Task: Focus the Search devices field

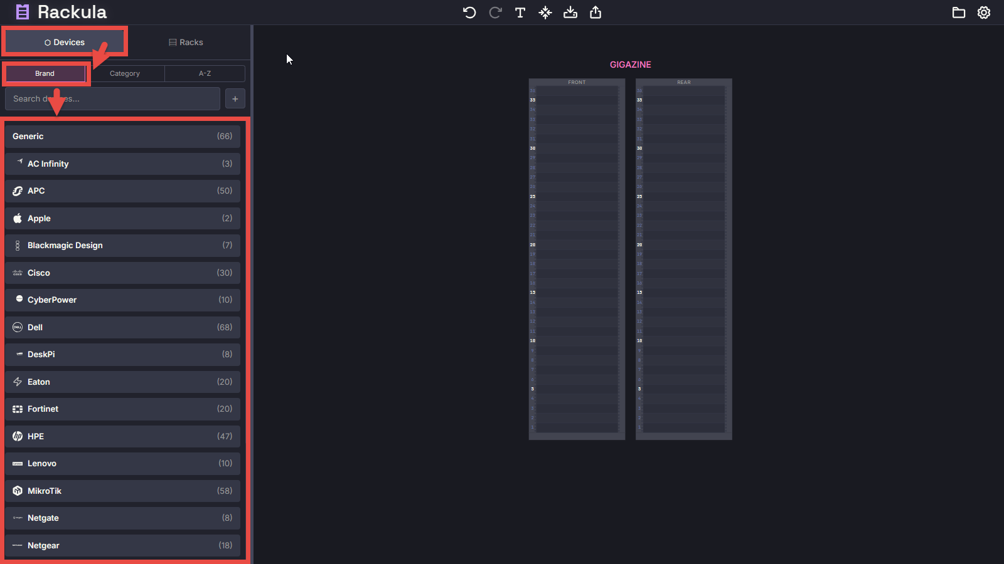Action: (113, 99)
